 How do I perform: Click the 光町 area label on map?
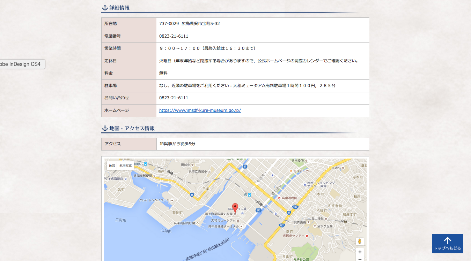(121, 189)
